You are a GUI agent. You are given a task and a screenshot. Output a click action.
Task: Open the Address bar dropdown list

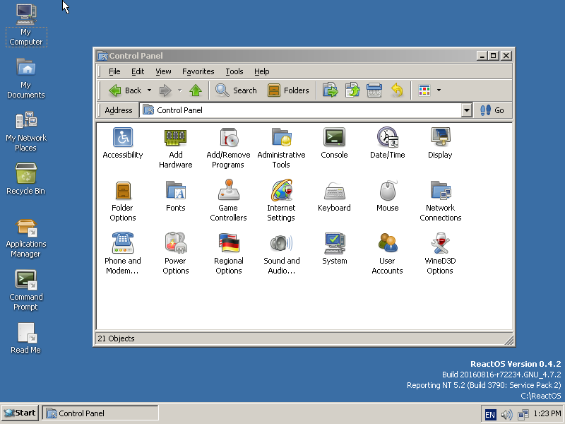coord(467,110)
